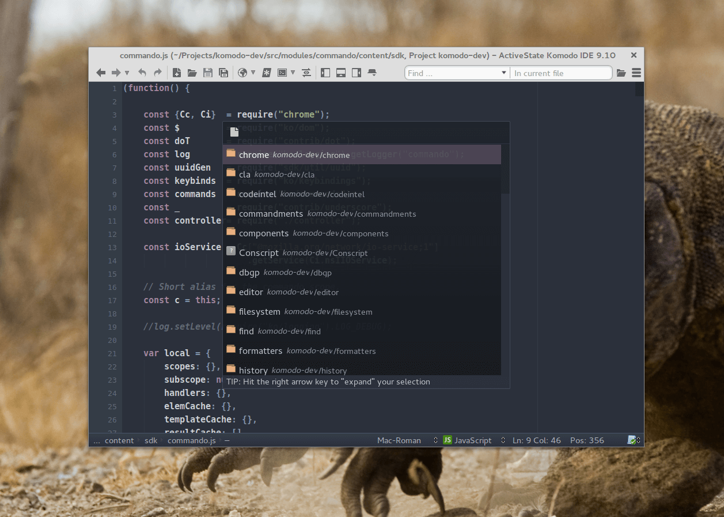
Task: Click the Commando results list scrollbar
Action: pyautogui.click(x=505, y=168)
